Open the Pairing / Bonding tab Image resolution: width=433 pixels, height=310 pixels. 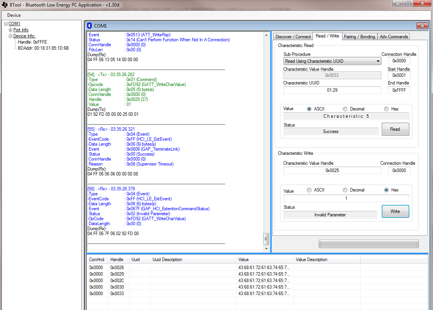tap(359, 36)
